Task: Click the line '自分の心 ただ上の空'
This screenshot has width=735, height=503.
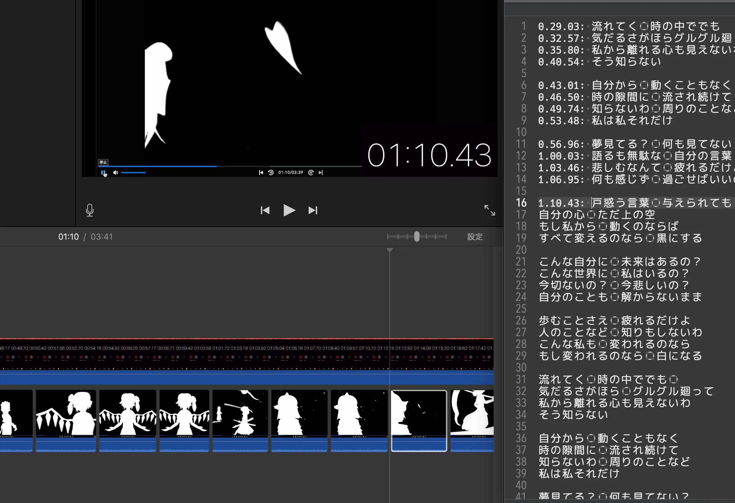Action: click(x=597, y=215)
